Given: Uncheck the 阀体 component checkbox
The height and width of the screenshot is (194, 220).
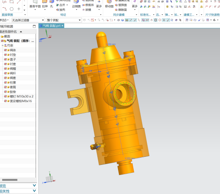Looking at the screenshot, I should pyautogui.click(x=5, y=50).
